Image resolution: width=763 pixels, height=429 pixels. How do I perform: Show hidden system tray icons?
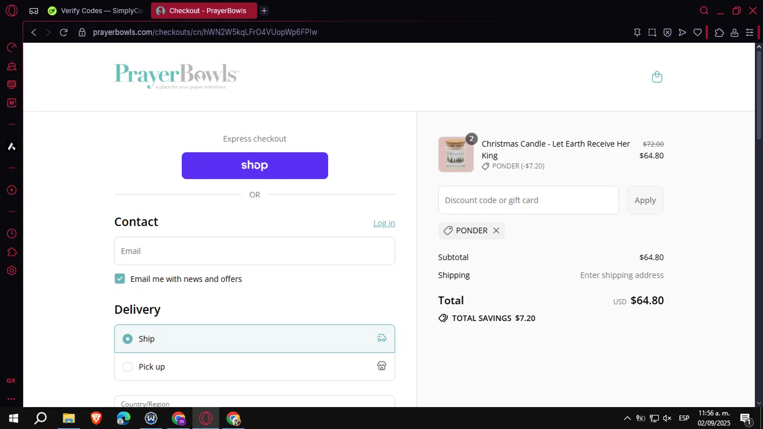627,418
